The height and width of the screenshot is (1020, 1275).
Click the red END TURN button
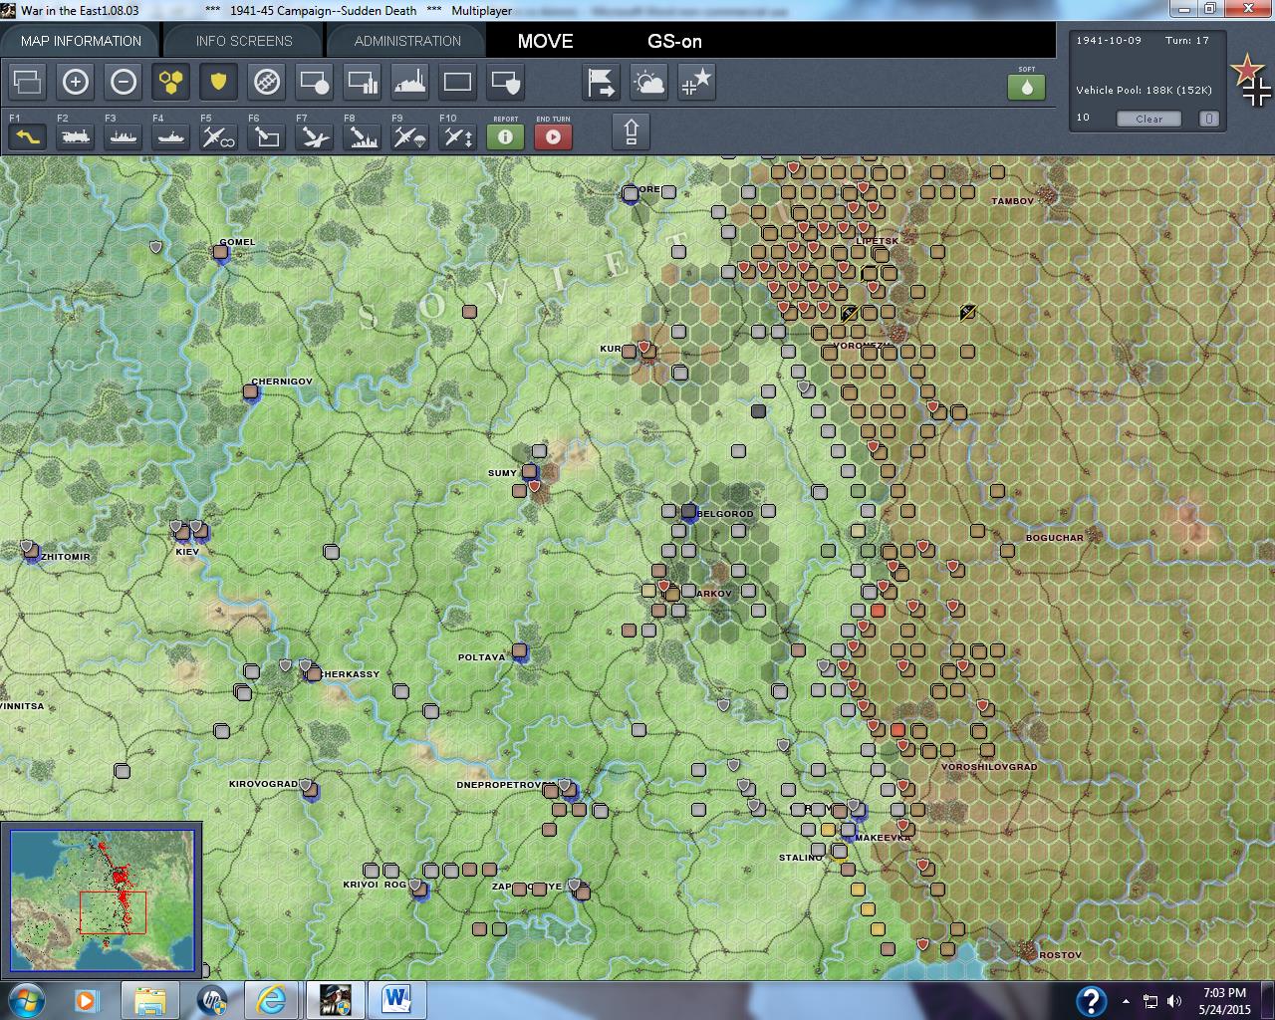553,135
